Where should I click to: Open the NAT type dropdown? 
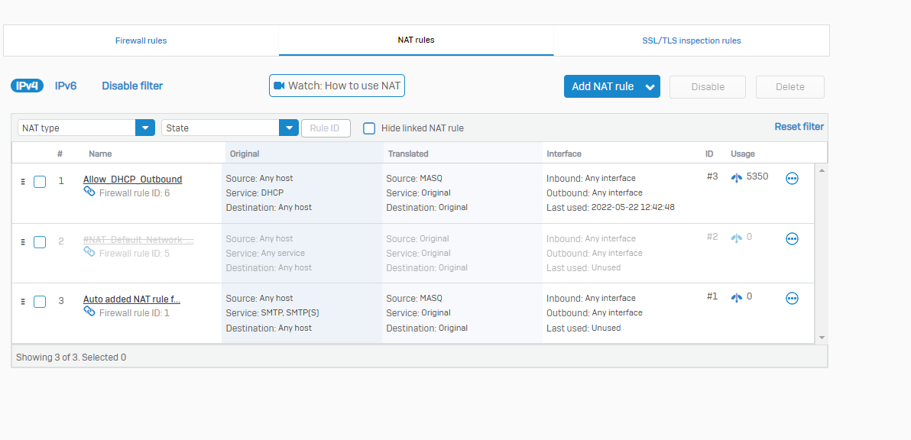click(86, 128)
